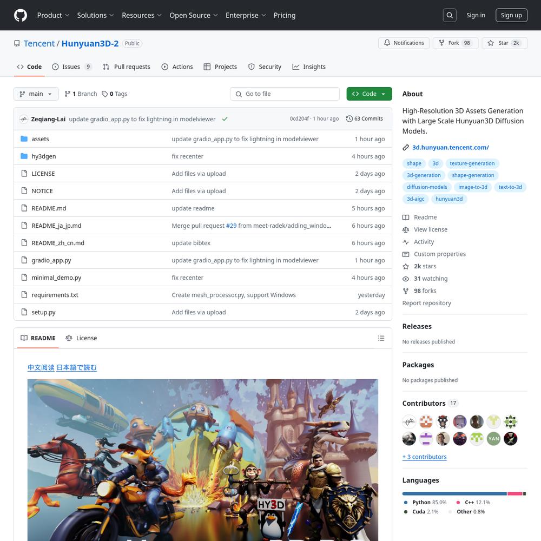Click the README outline list icon

click(381, 338)
